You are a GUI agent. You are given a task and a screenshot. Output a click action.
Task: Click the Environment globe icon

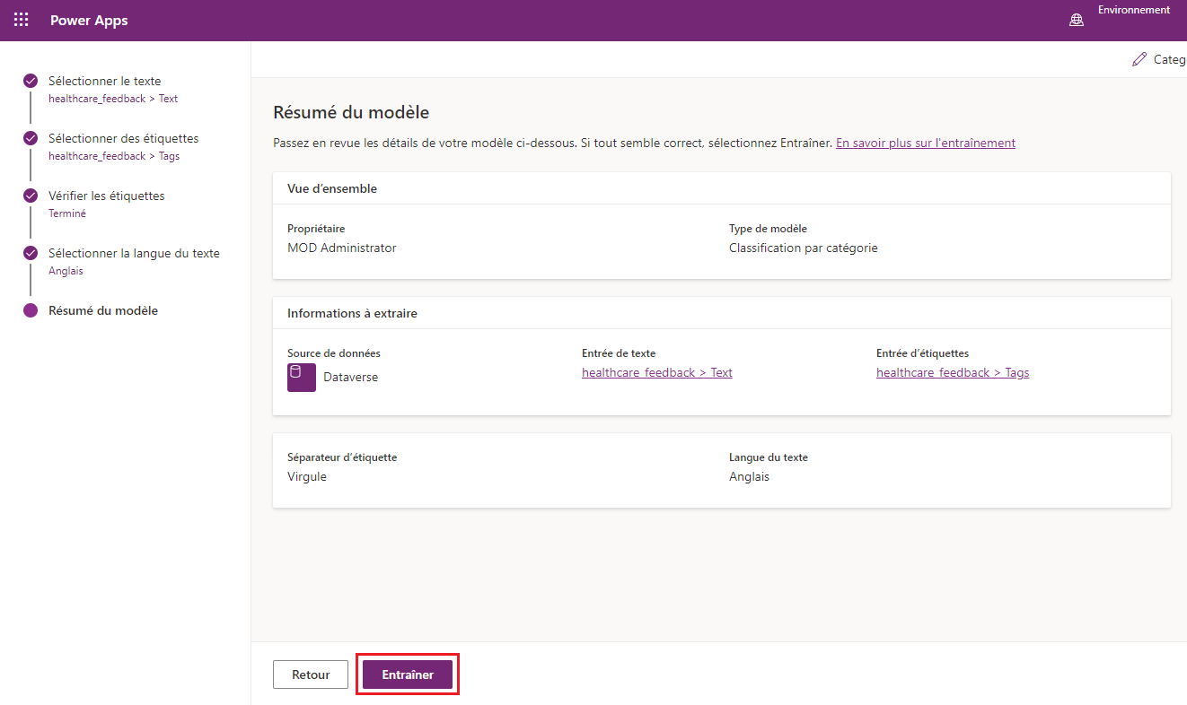point(1077,21)
